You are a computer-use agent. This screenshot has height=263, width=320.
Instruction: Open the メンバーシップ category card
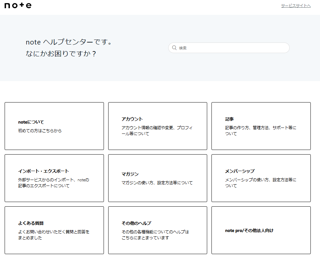tap(261, 178)
